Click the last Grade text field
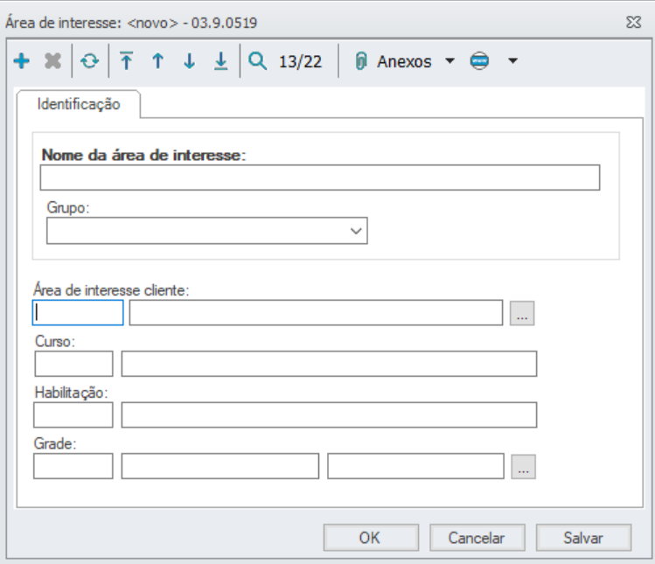This screenshot has height=564, width=655. tap(415, 466)
